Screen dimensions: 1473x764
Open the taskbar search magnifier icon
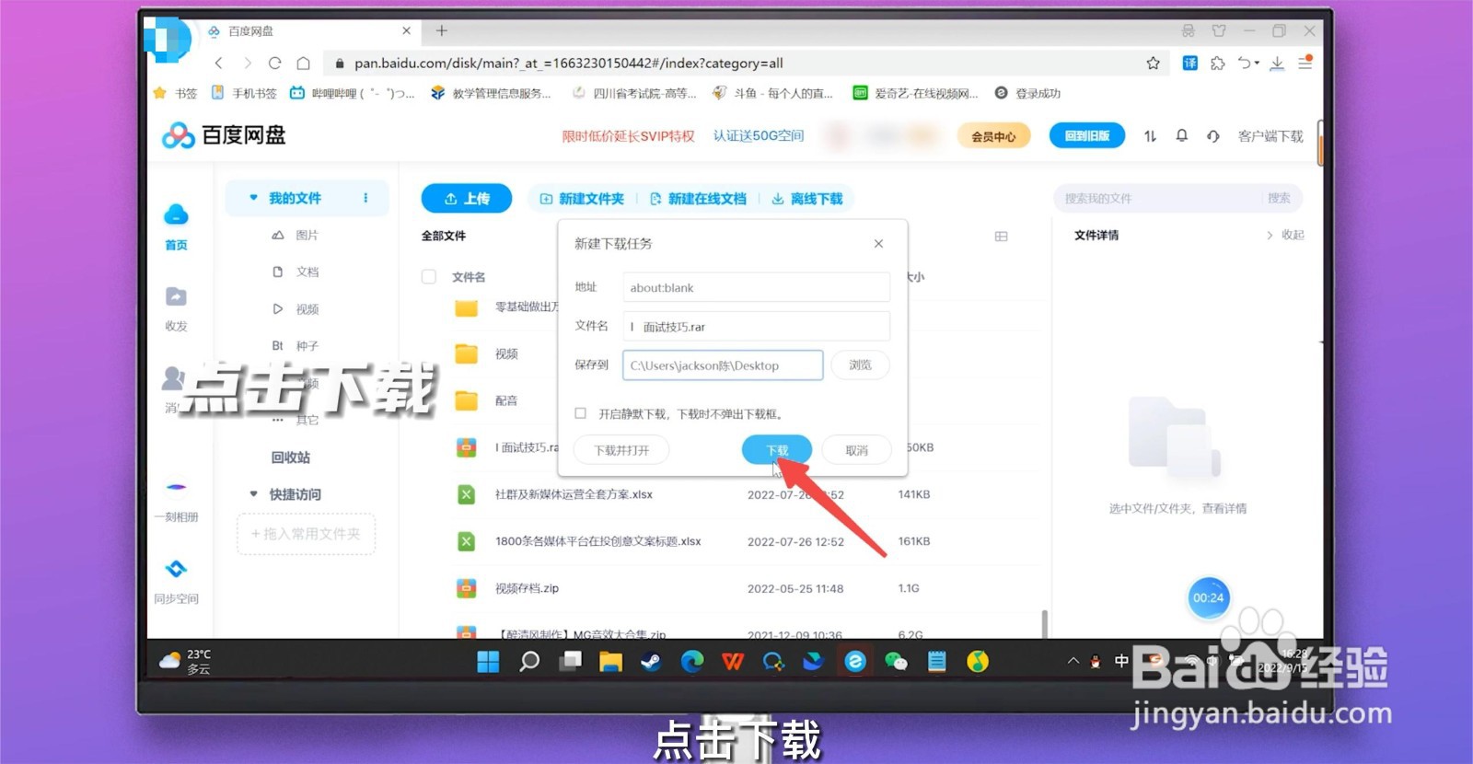[x=529, y=661]
